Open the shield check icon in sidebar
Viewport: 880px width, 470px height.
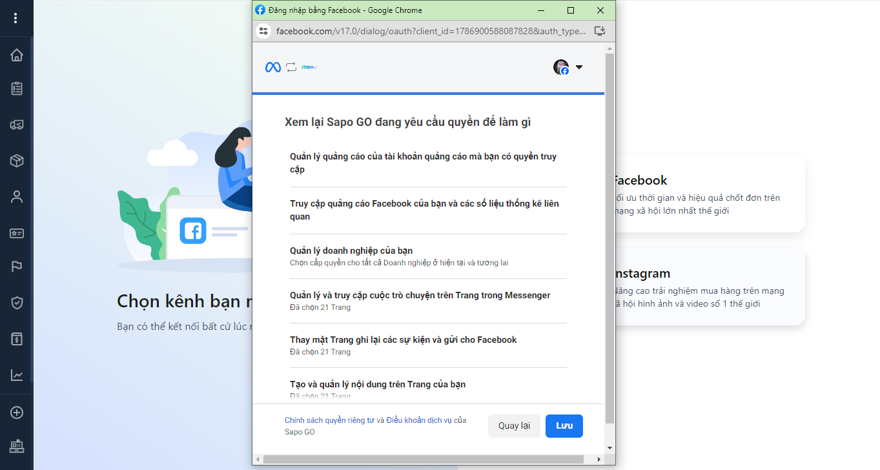click(17, 302)
